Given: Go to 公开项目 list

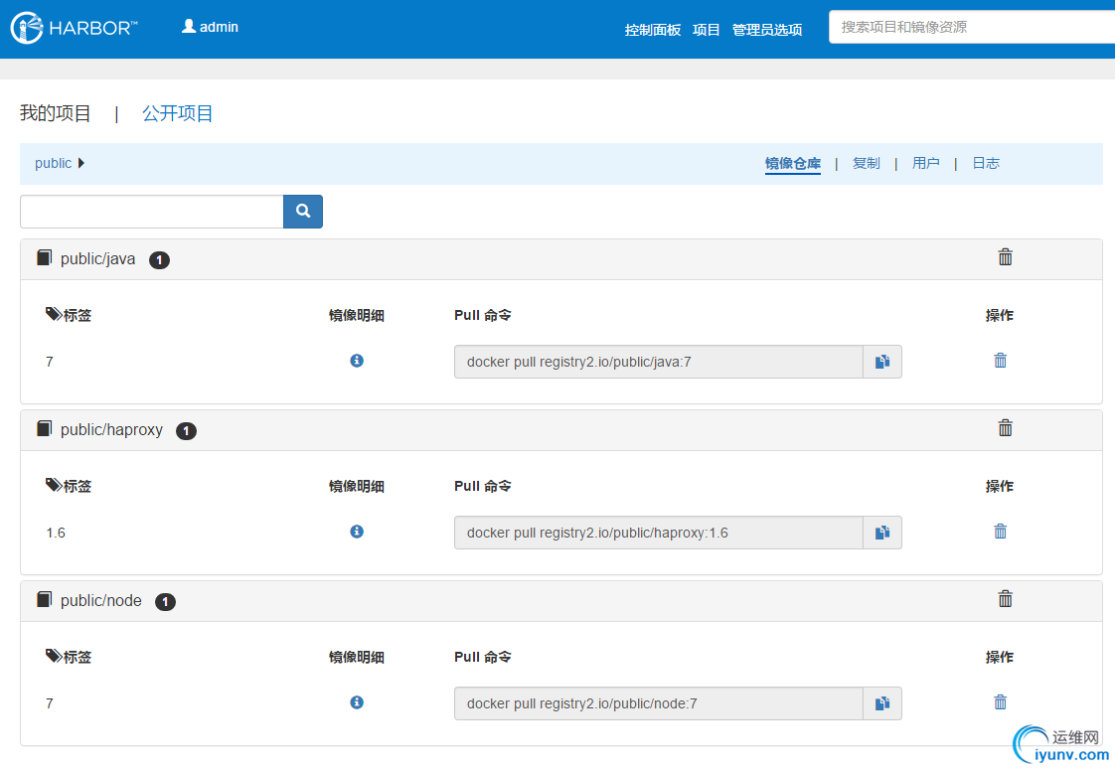Looking at the screenshot, I should tap(178, 113).
